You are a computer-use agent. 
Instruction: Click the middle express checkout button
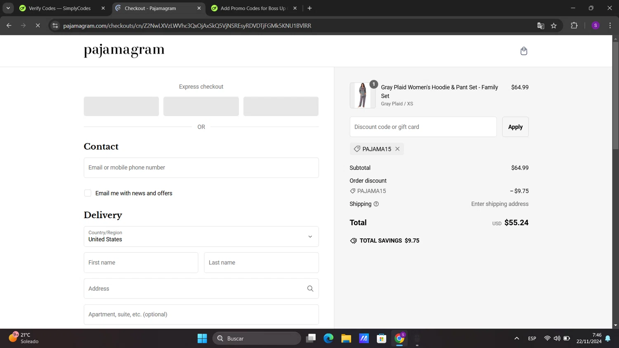pyautogui.click(x=201, y=106)
